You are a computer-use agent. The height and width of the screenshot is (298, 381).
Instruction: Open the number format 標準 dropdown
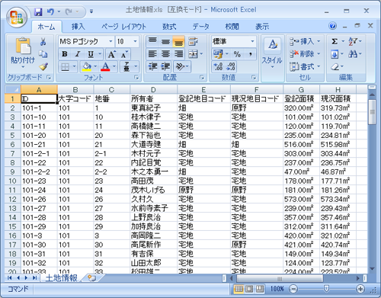tap(252, 41)
